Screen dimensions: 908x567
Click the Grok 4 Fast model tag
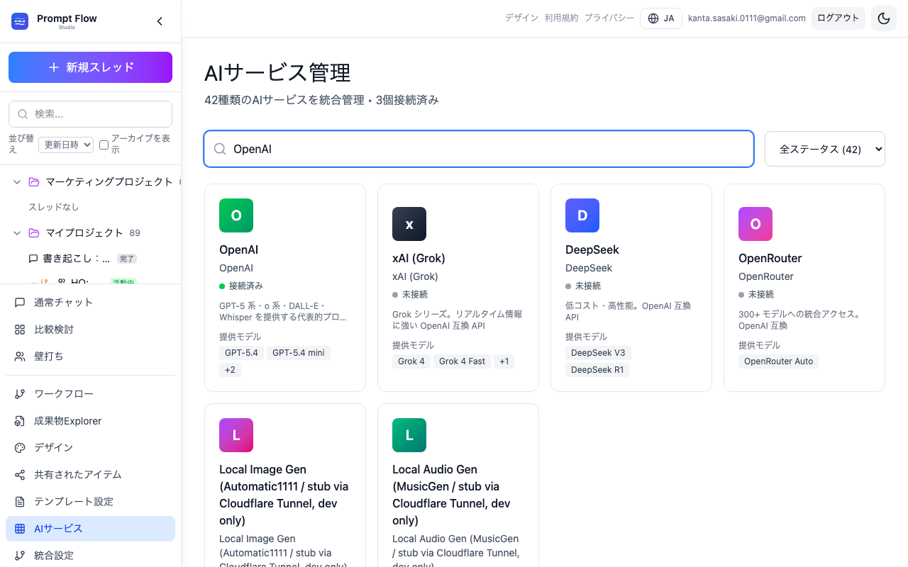click(x=462, y=361)
